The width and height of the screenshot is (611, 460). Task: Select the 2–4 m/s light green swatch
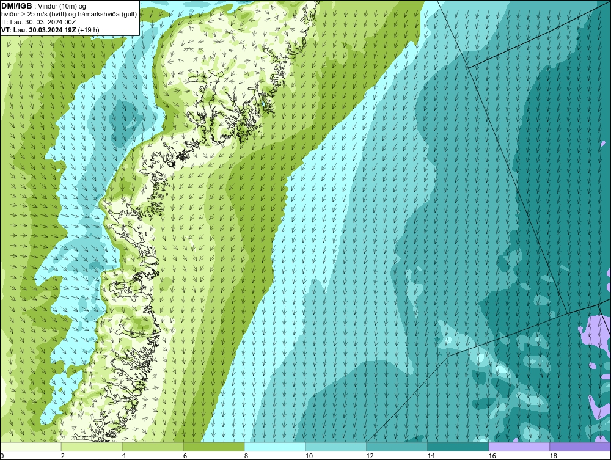pos(92,447)
